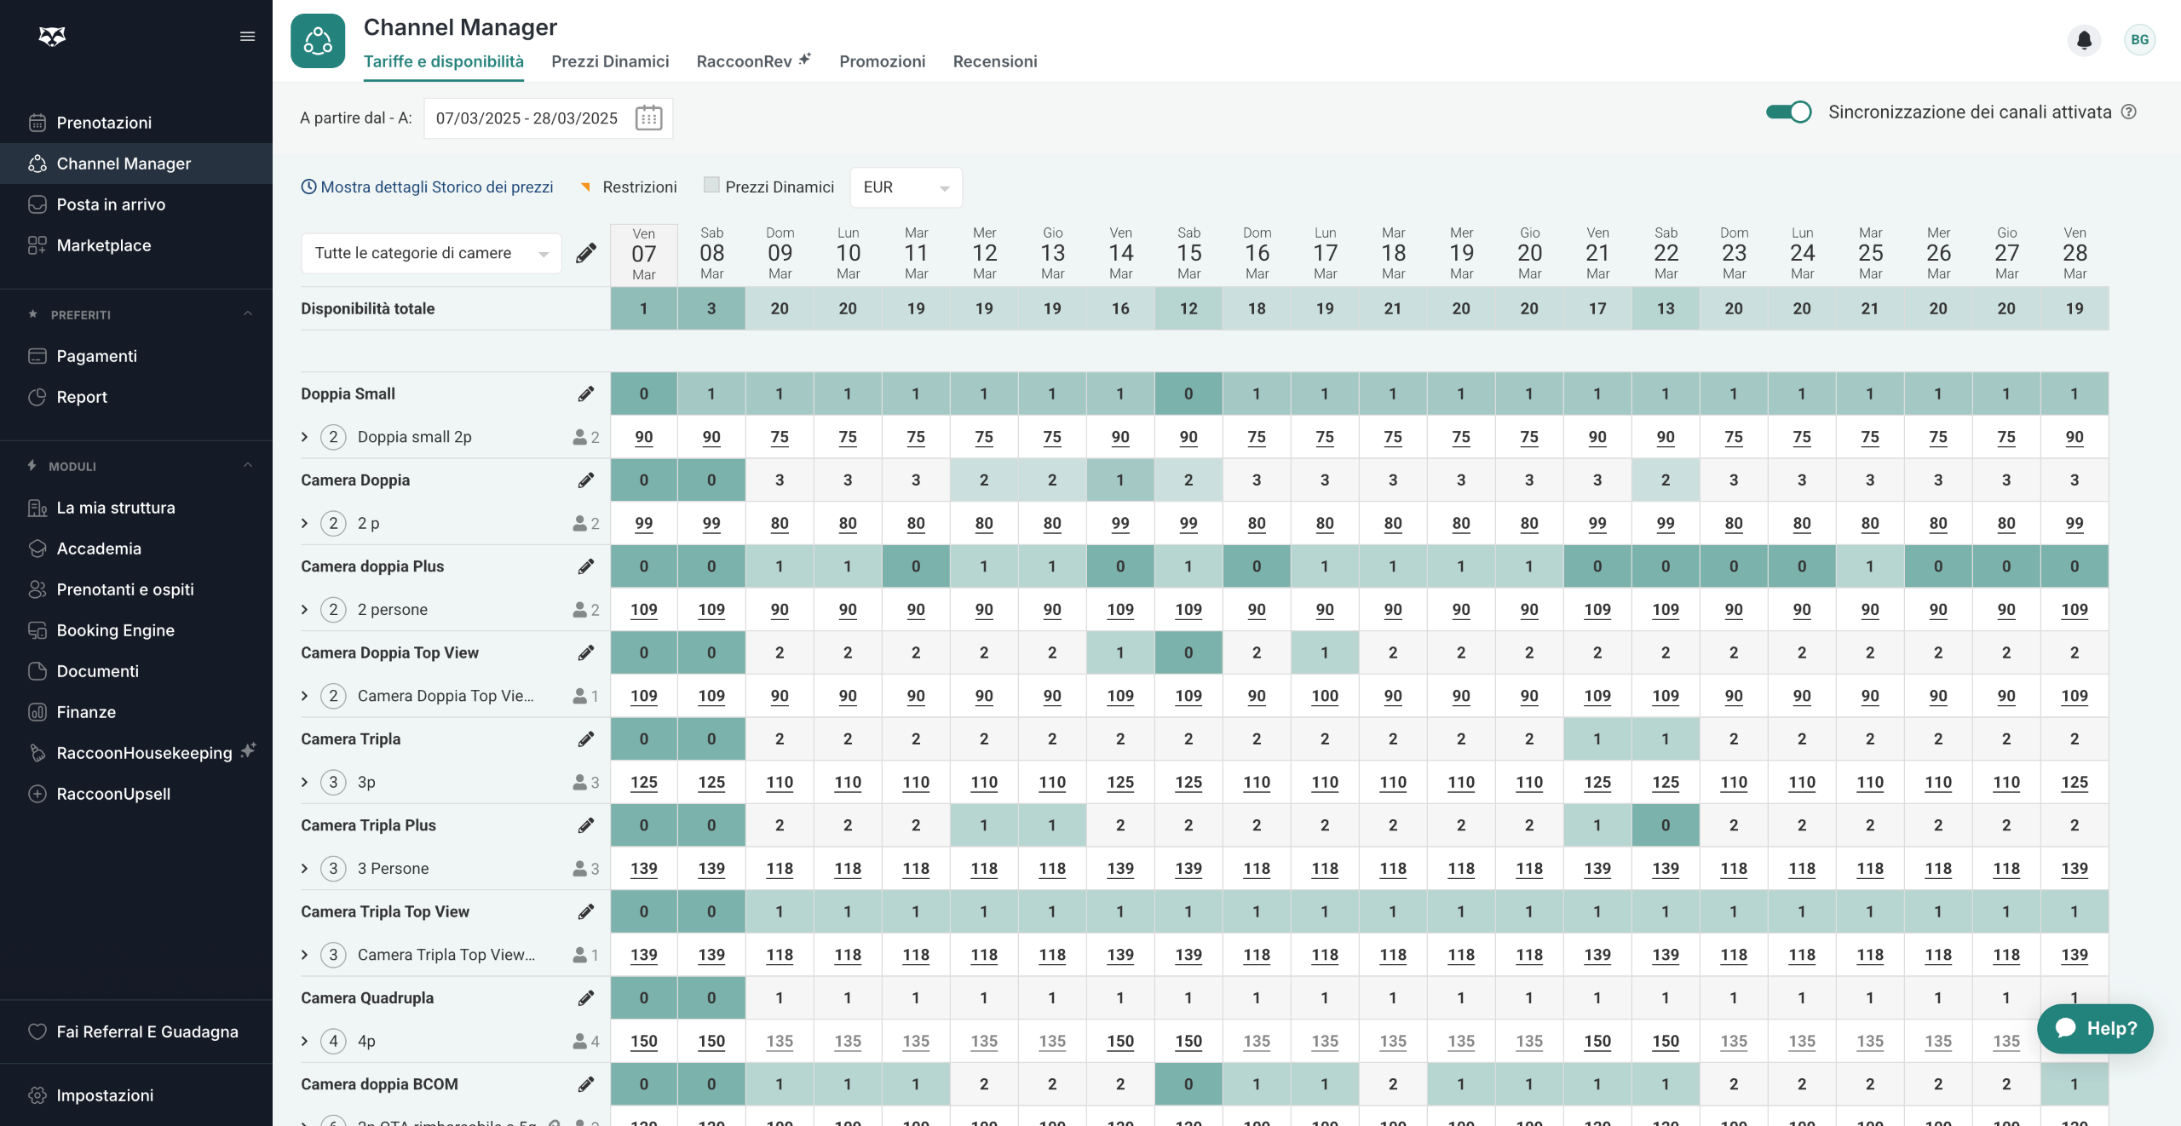Open Tutte le categorie di camere dropdown
Screen dimensions: 2181x1126
(x=431, y=253)
